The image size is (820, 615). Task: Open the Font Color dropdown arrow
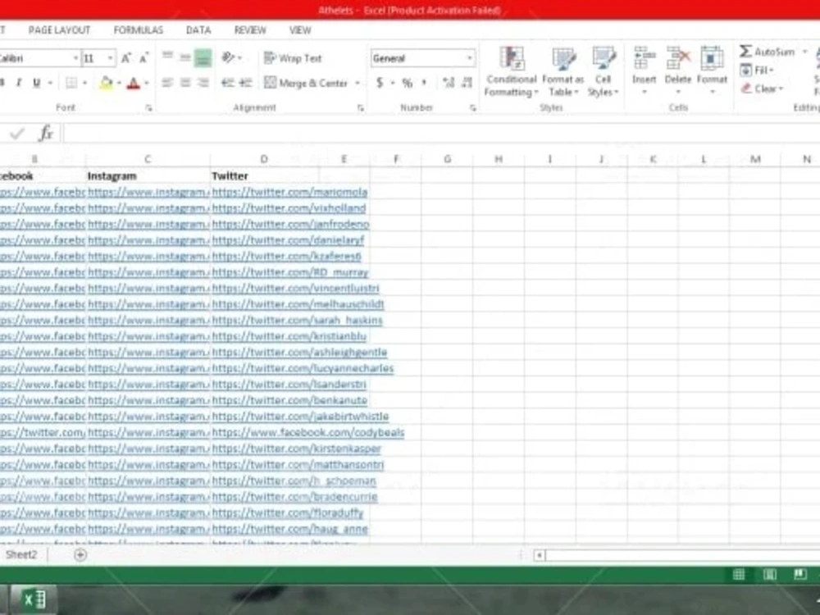tap(147, 83)
